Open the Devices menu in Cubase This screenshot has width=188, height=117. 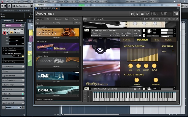62,2
